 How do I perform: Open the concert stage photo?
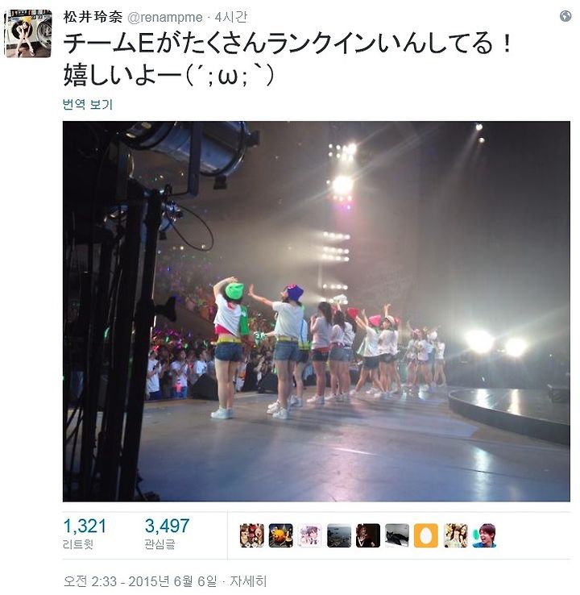pyautogui.click(x=316, y=311)
